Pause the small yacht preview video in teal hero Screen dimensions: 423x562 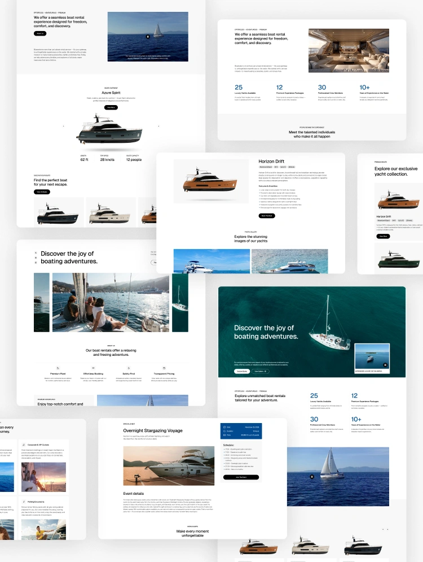pyautogui.click(x=385, y=365)
